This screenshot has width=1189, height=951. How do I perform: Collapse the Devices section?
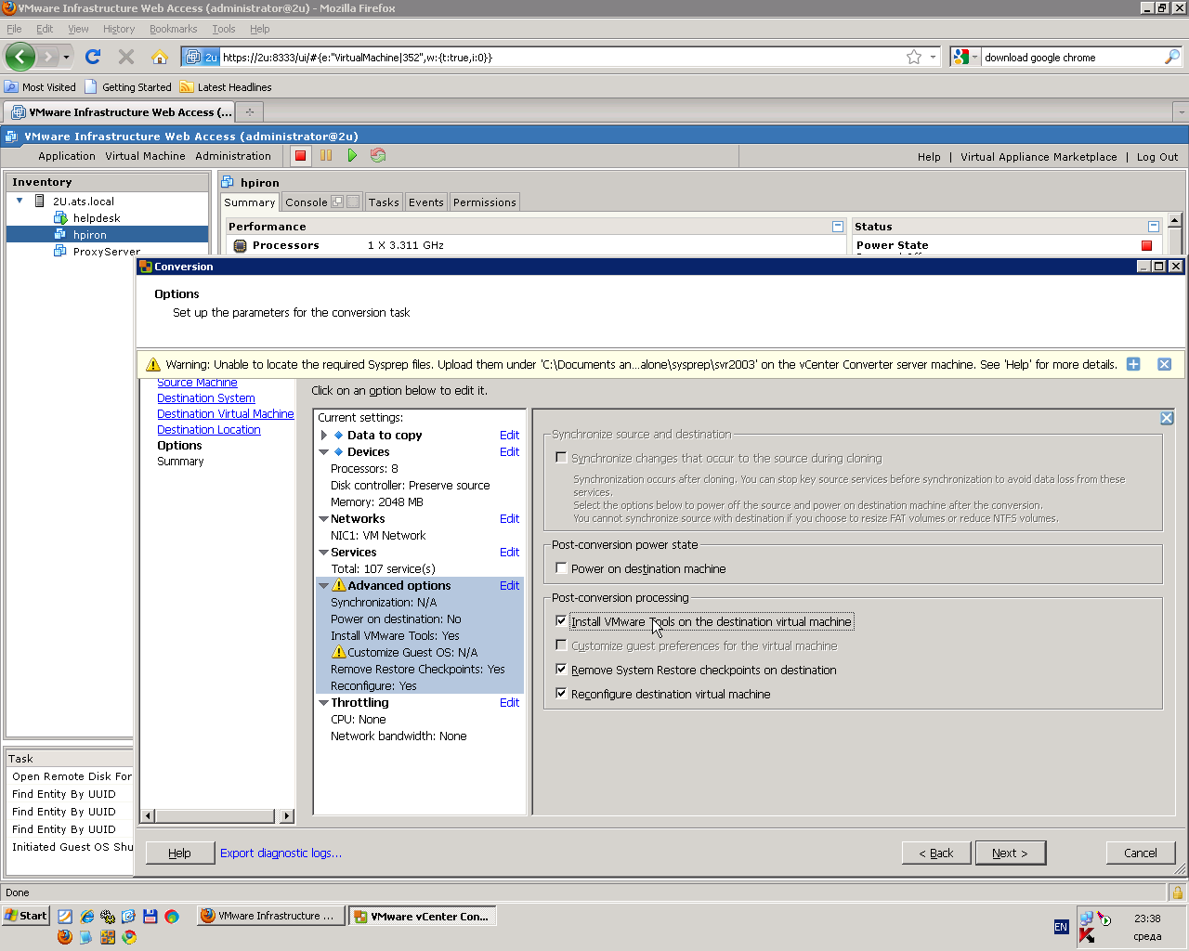(x=324, y=452)
